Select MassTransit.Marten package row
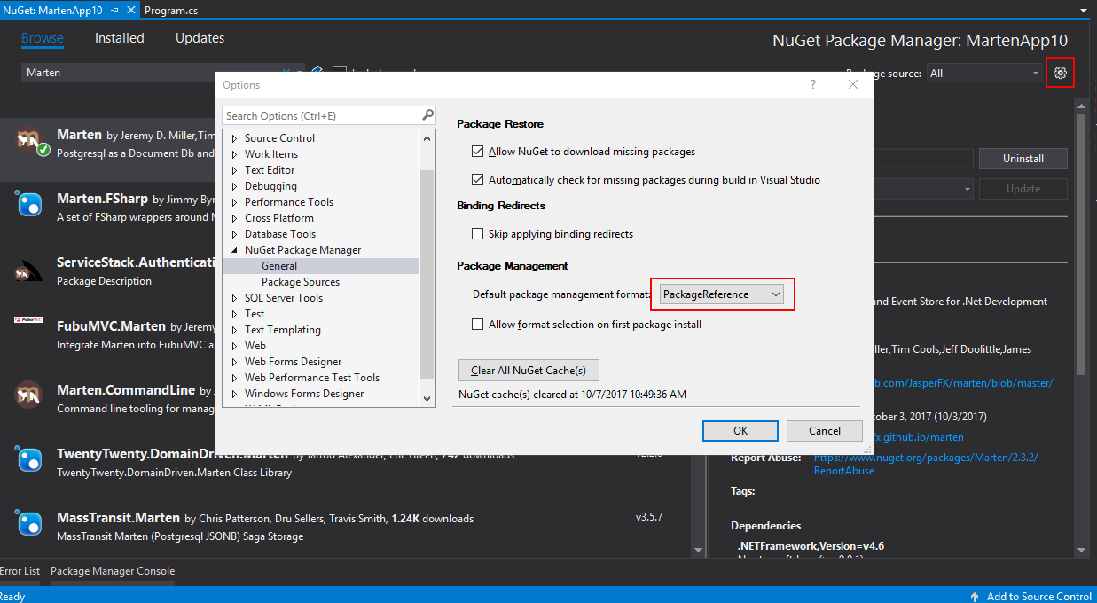 pos(344,526)
